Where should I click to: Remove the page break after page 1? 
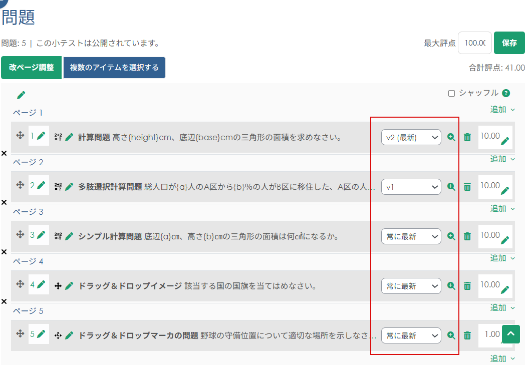[4, 153]
